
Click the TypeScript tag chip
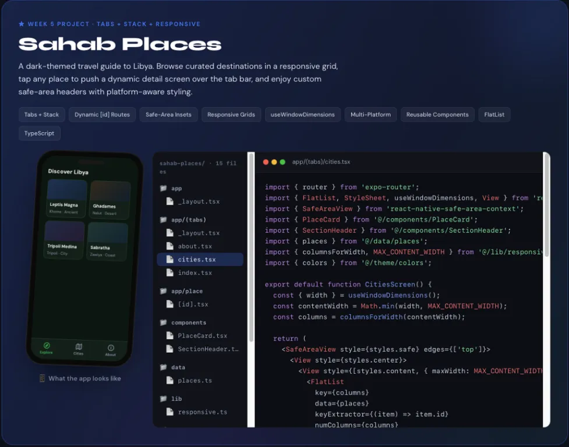click(x=39, y=133)
